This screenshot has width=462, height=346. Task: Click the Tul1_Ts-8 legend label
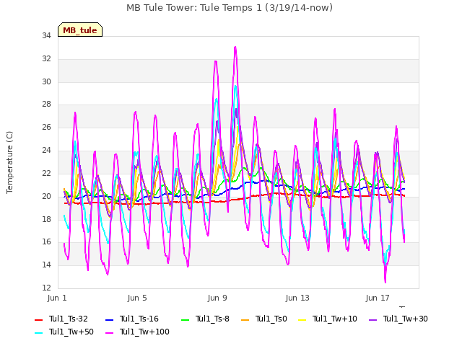(x=212, y=319)
